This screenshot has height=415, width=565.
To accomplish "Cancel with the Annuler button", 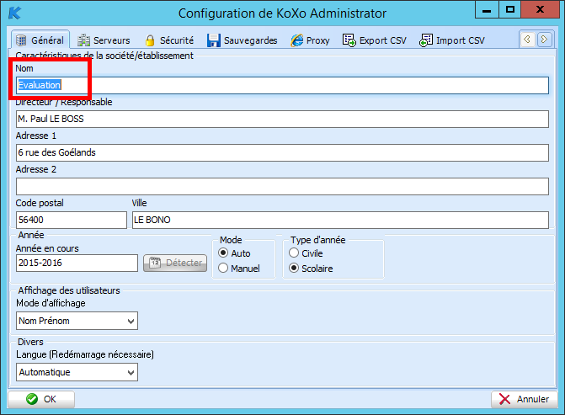I will point(525,399).
